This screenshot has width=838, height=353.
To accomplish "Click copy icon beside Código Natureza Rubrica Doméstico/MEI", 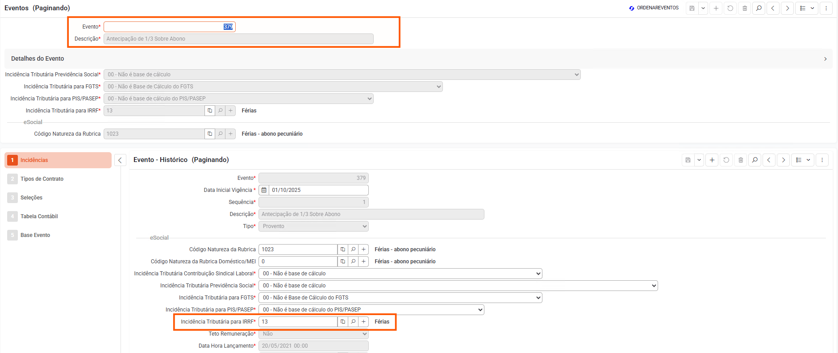I will pos(342,262).
